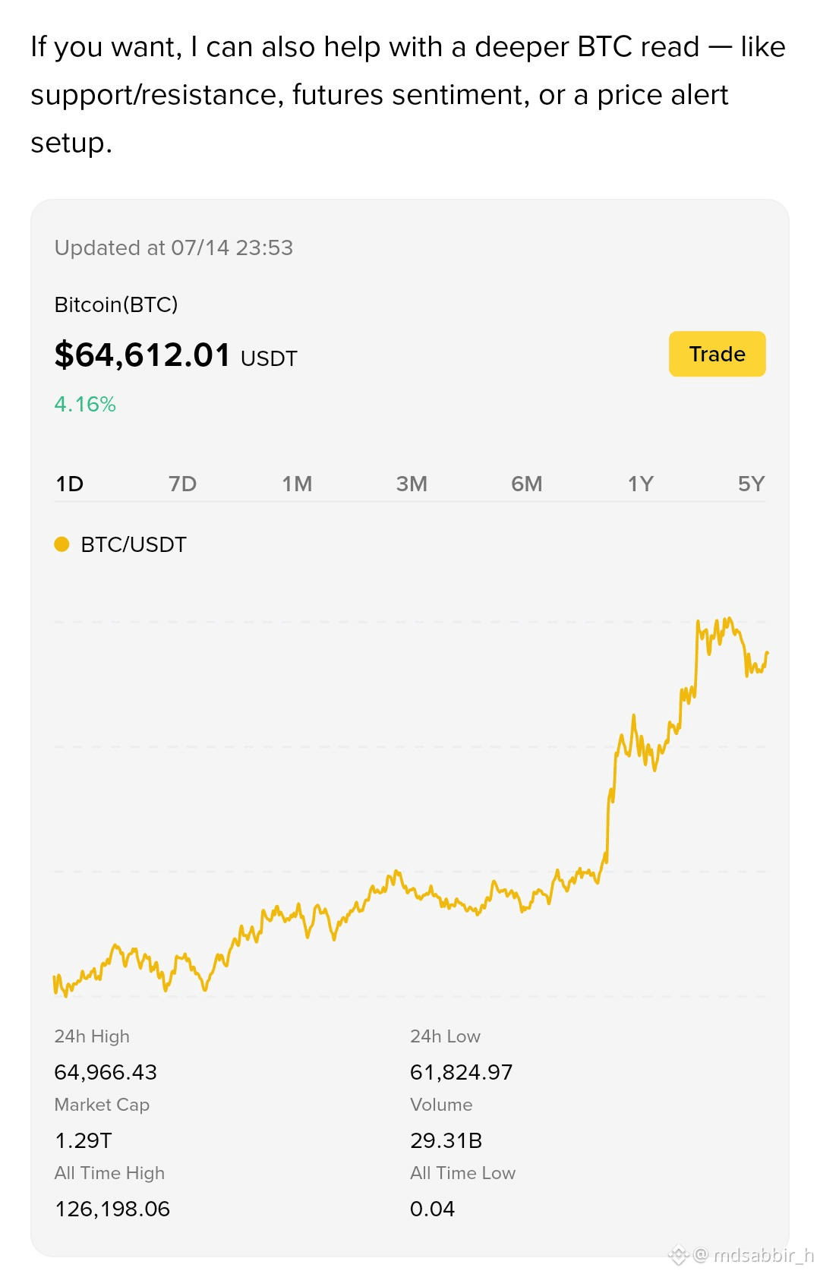The width and height of the screenshot is (820, 1274).
Task: Click the All Time High value 126,198.06
Action: tap(112, 1209)
